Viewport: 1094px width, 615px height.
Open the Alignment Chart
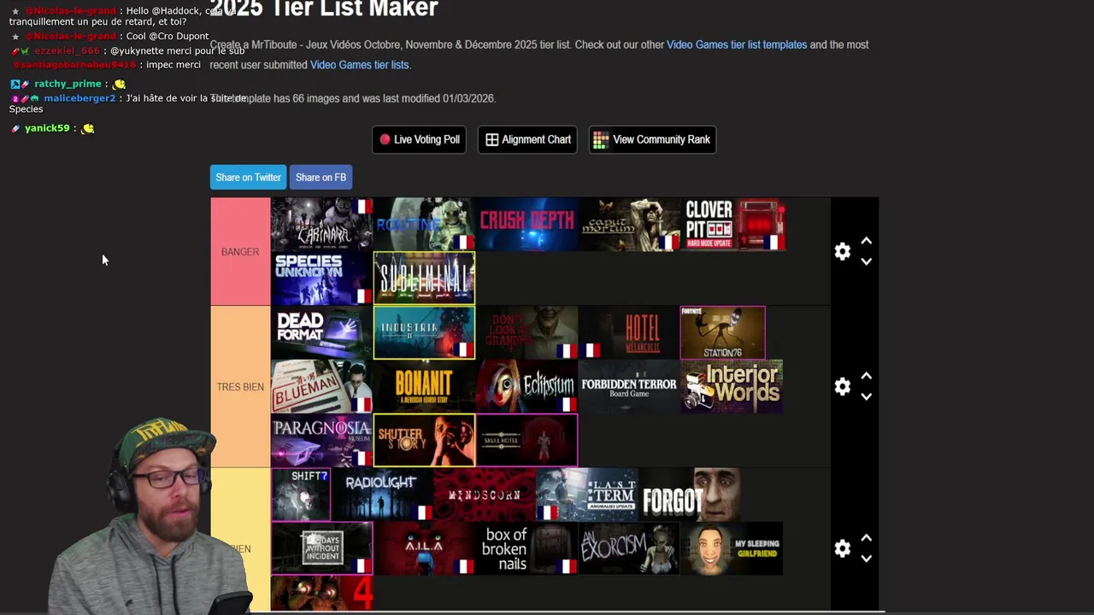point(527,139)
